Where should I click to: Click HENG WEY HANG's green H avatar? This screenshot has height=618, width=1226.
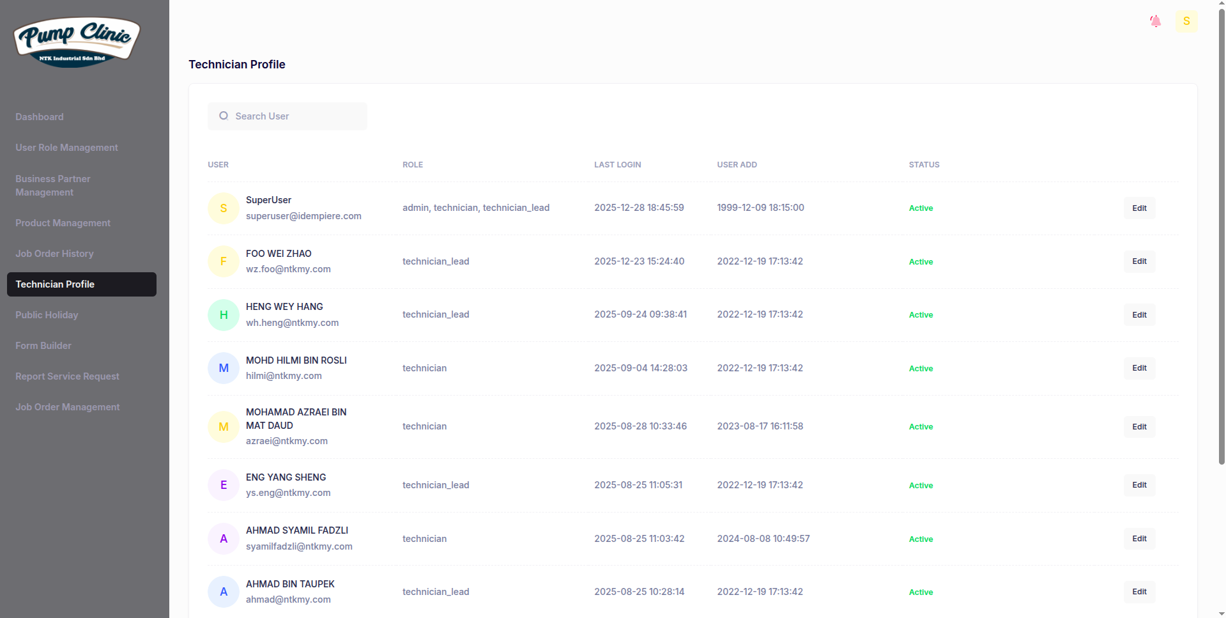point(224,315)
